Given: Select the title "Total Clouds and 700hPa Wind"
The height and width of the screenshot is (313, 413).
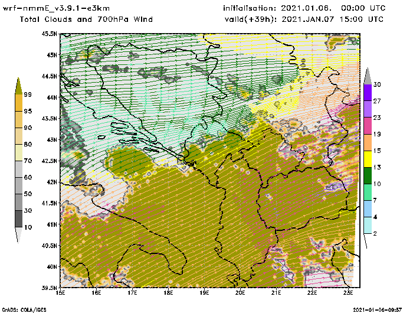Looking at the screenshot, I should tap(86, 19).
